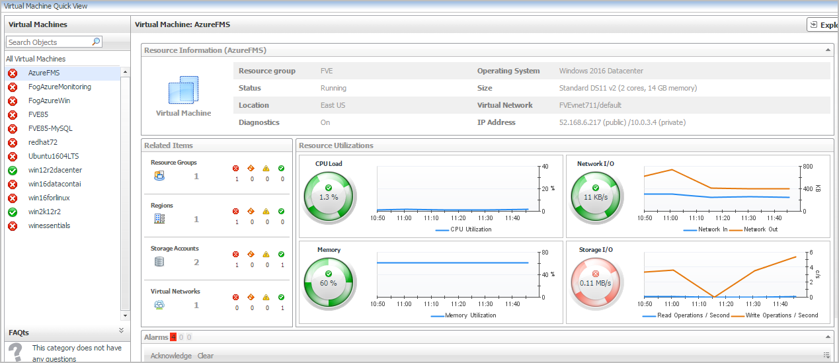Open the Alarms list options menu
Screen dimensions: 839x363
pos(826,355)
